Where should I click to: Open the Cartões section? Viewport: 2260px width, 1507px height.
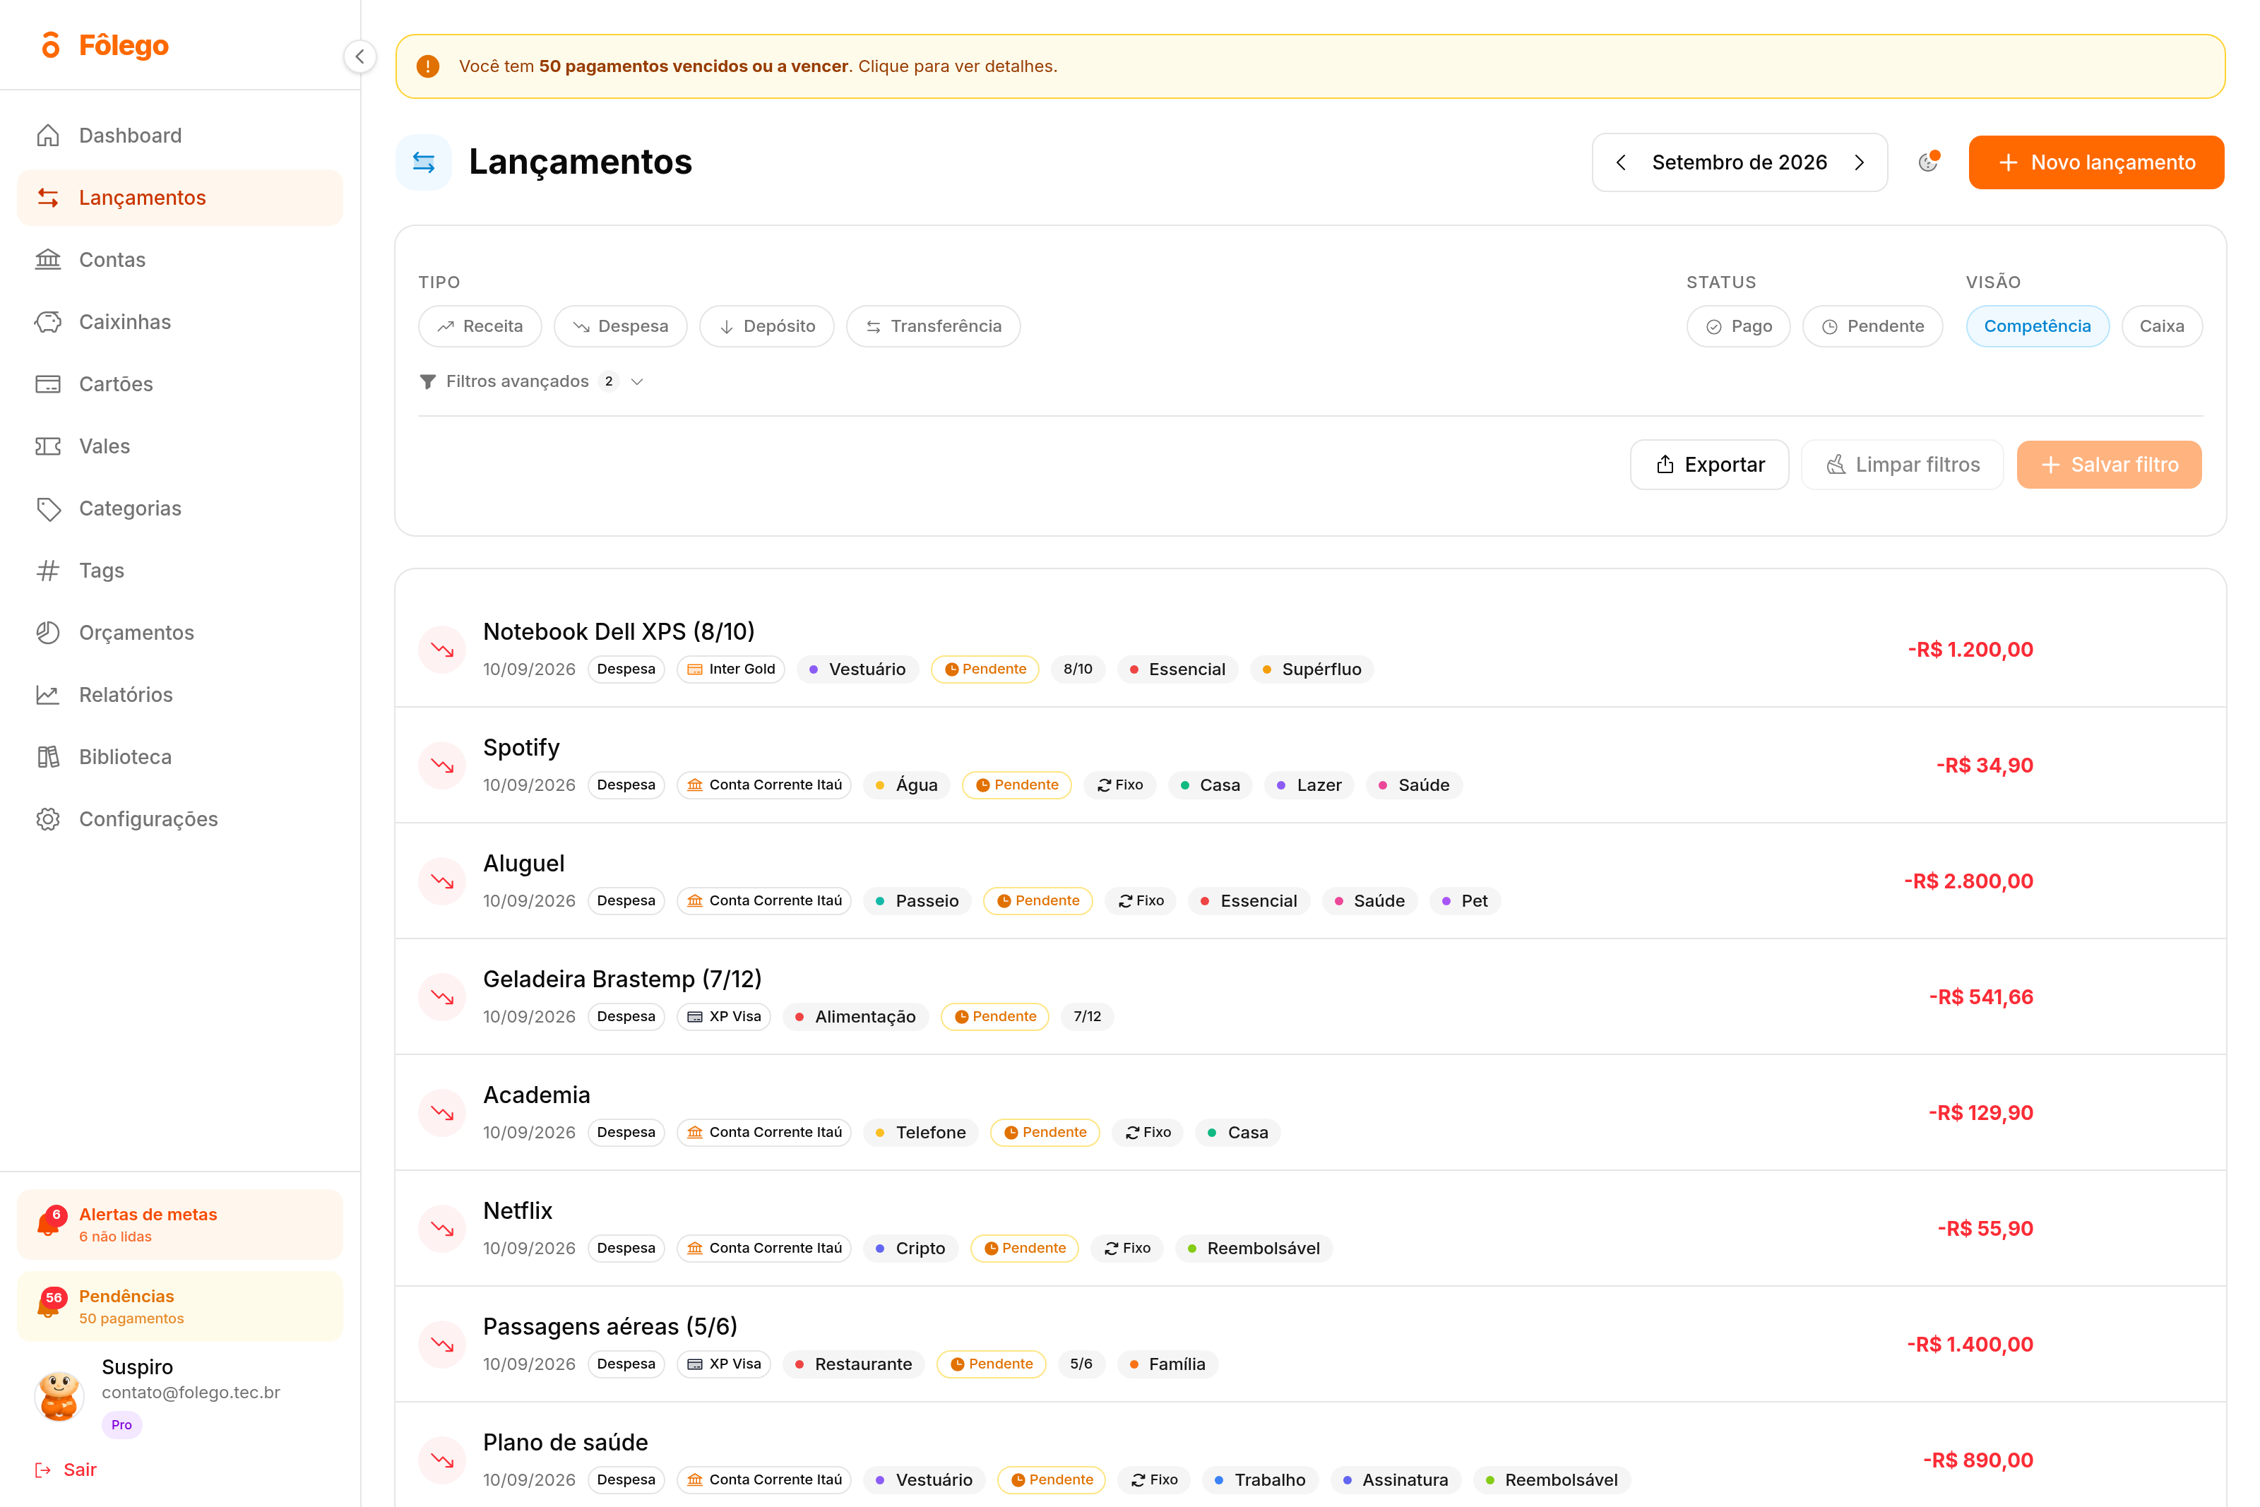click(179, 384)
